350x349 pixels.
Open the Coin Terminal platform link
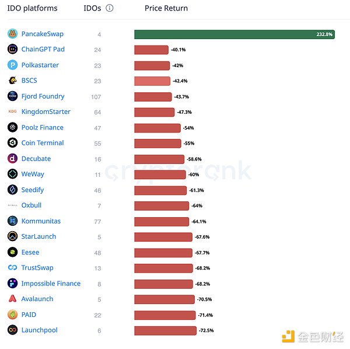tap(43, 143)
